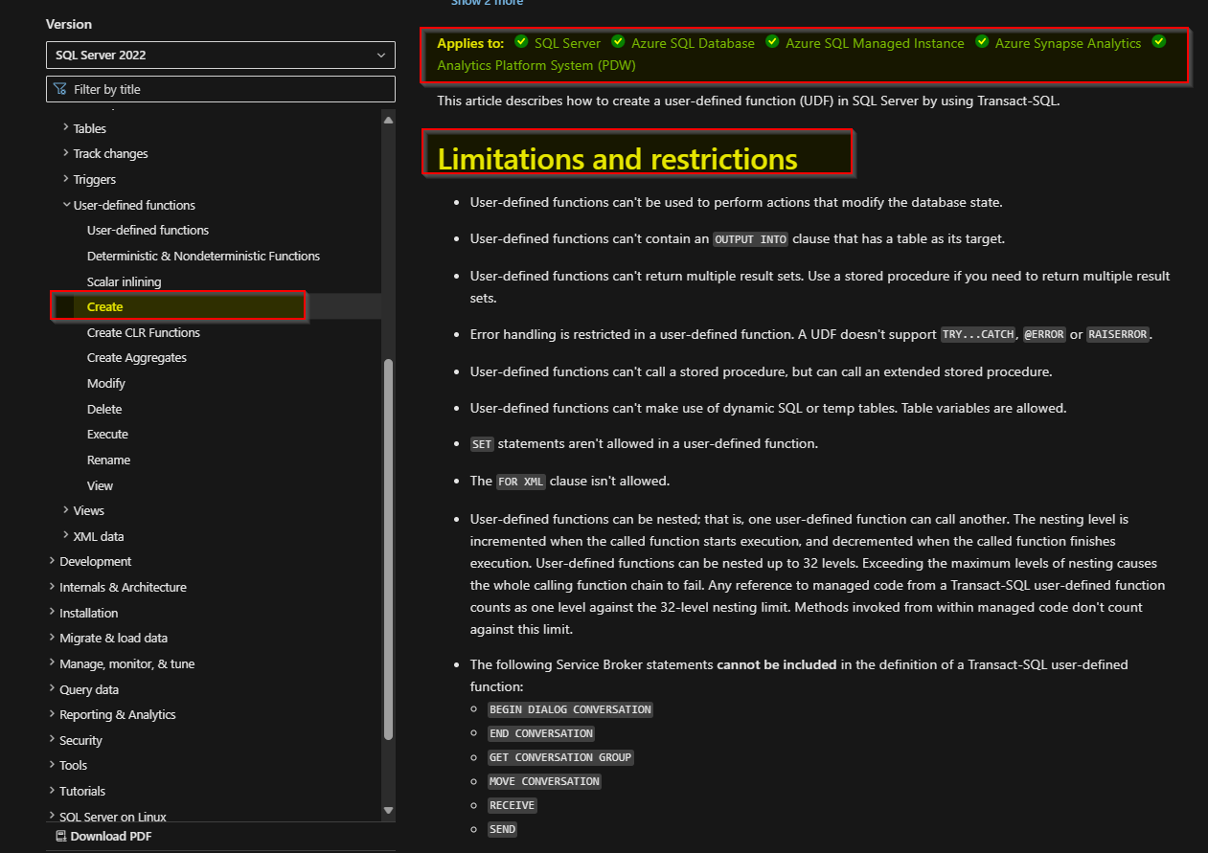The height and width of the screenshot is (853, 1208).
Task: Click the Download PDF document icon
Action: tap(61, 836)
